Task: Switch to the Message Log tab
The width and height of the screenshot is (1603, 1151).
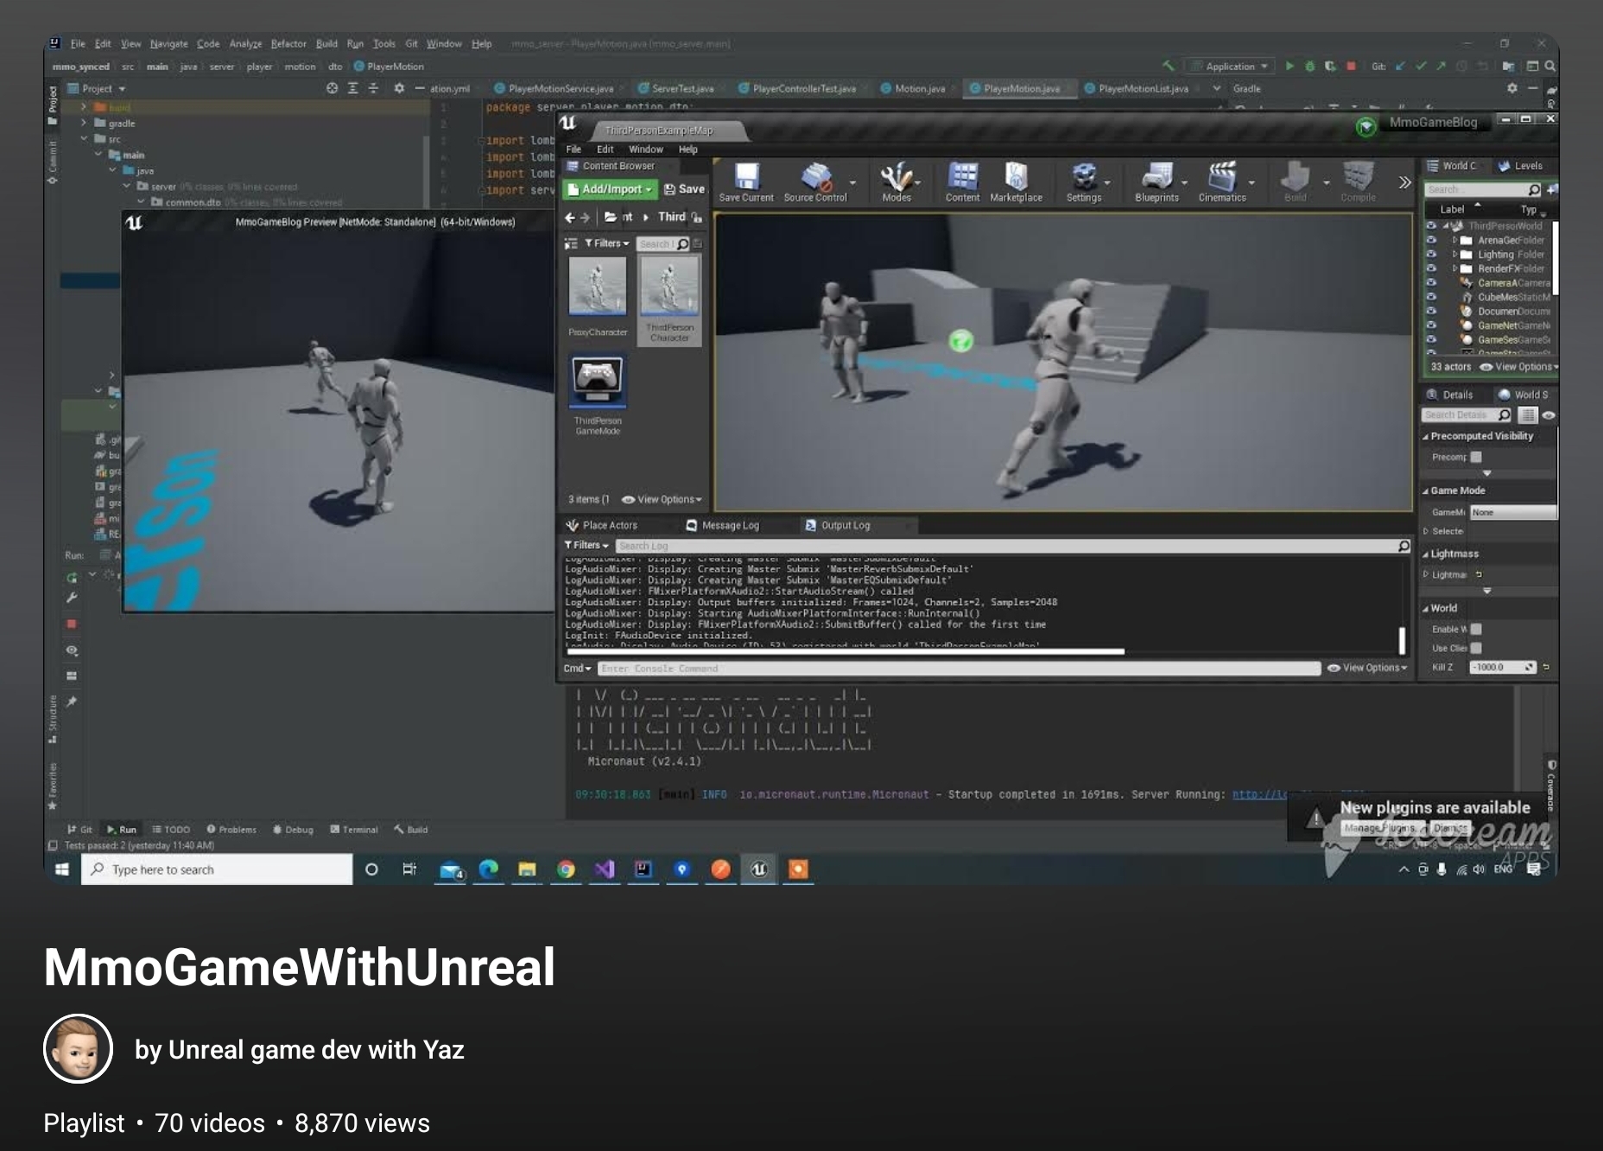Action: click(x=723, y=525)
